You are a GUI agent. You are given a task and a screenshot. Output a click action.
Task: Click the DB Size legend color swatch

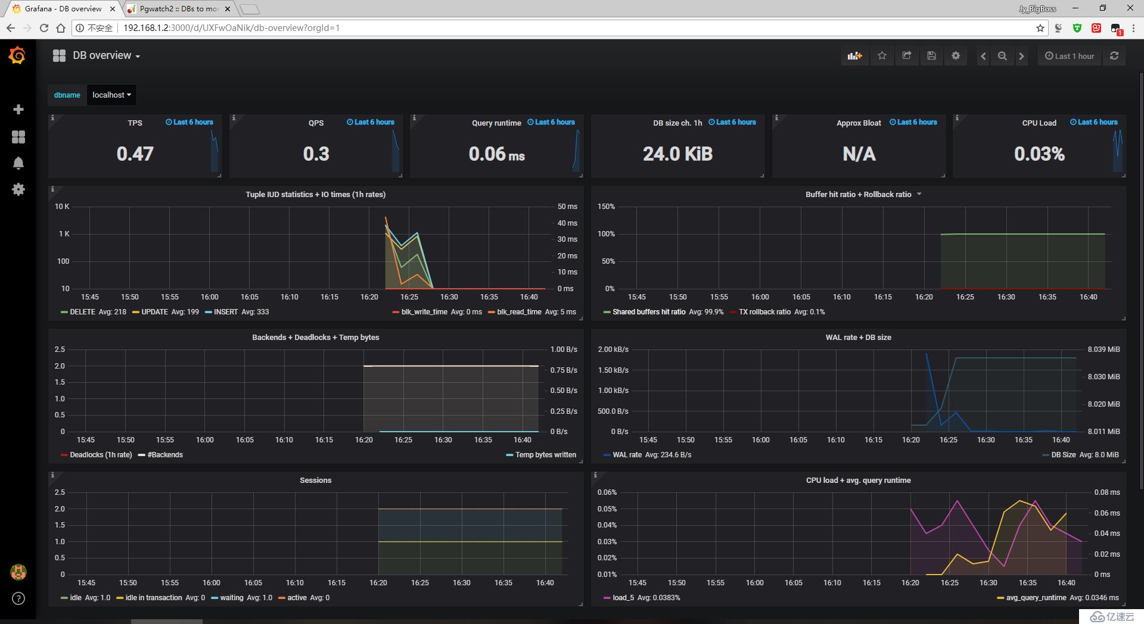[1046, 455]
